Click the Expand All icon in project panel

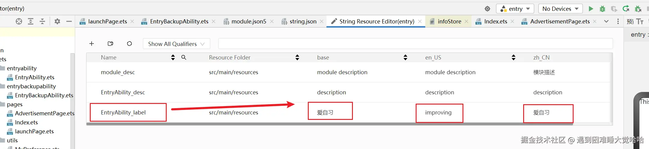click(31, 21)
